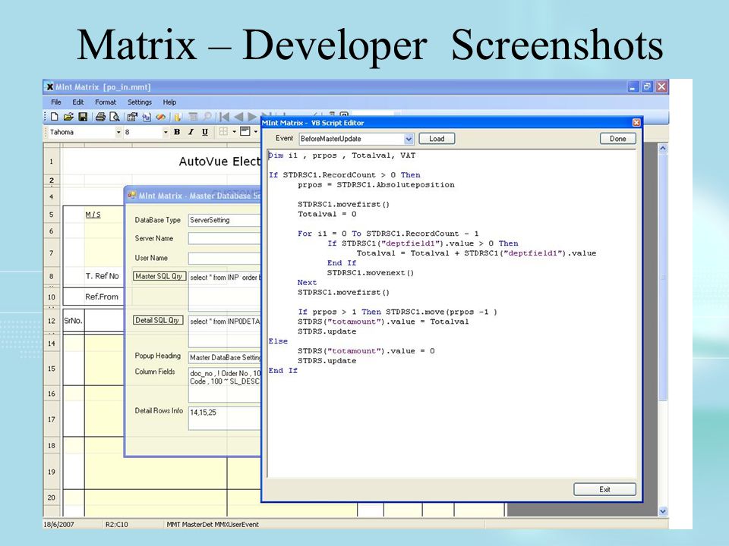Image resolution: width=729 pixels, height=546 pixels.
Task: Click the orange link toolbar icon
Action: tap(160, 117)
